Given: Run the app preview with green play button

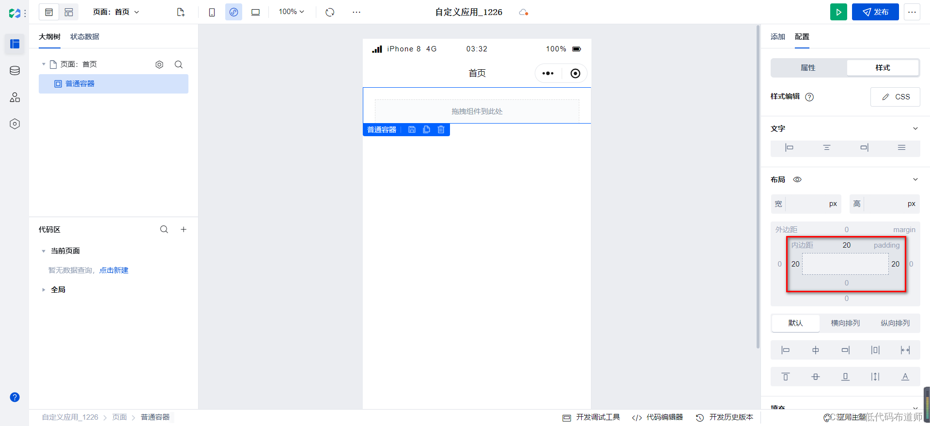Looking at the screenshot, I should pyautogui.click(x=838, y=12).
